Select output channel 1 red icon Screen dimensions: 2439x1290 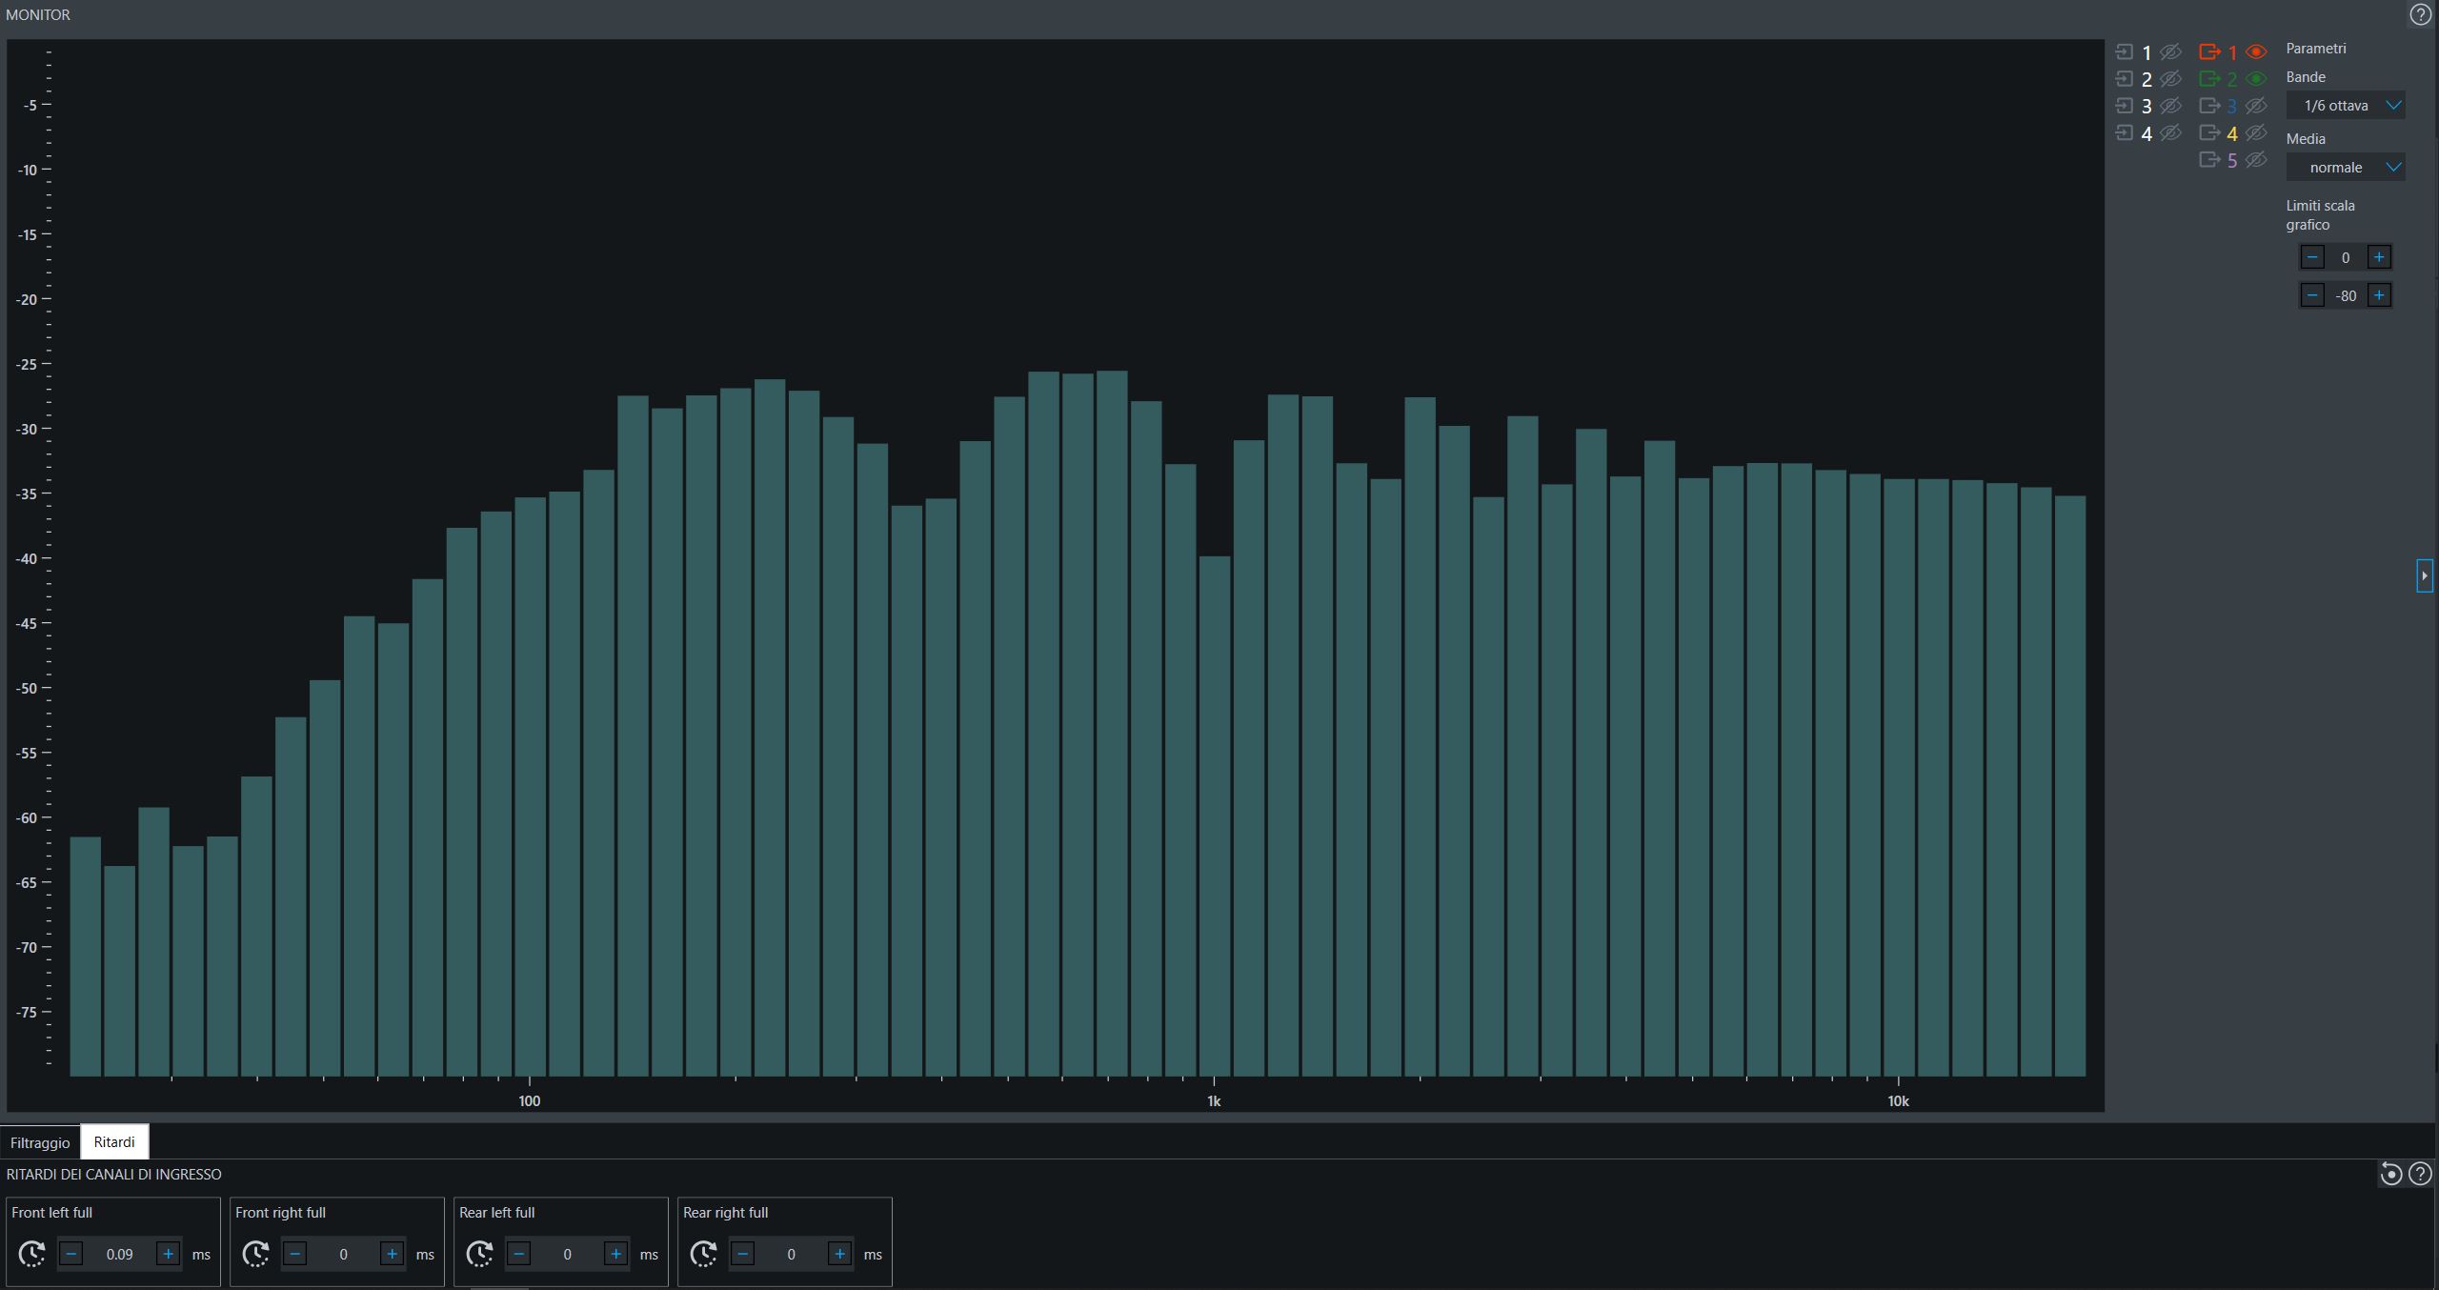(2209, 52)
